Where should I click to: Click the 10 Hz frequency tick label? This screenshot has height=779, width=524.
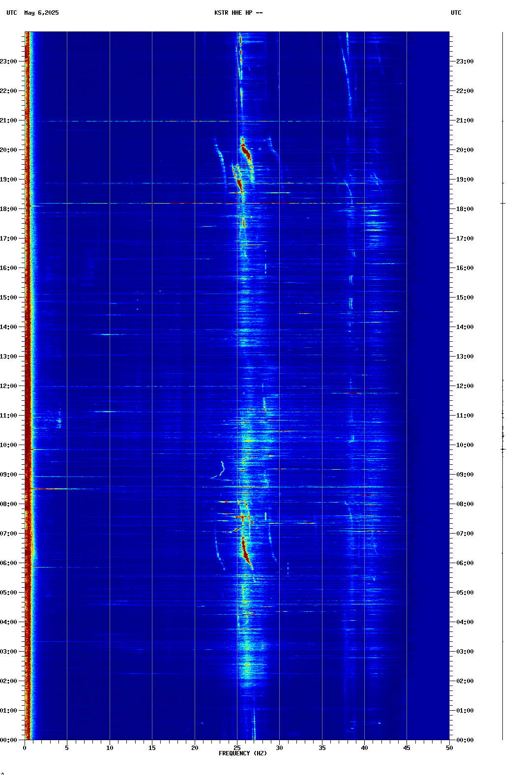[110, 748]
